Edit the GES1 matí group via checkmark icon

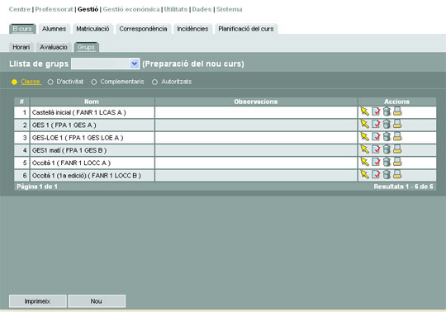tap(376, 149)
